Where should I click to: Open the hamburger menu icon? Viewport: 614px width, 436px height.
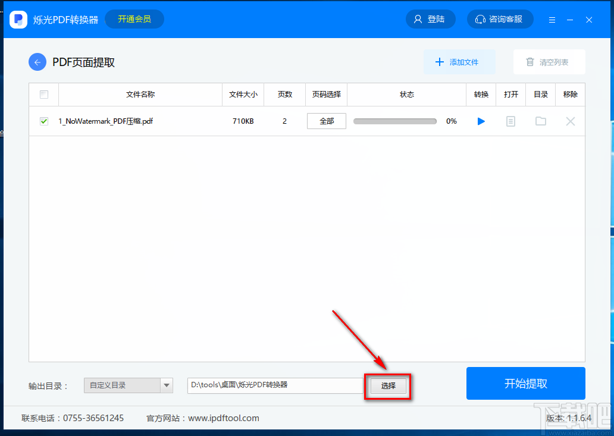tap(552, 20)
